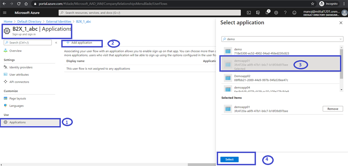Click the Overview icon in left menu
Viewport: 348px width, 166px height.
[6, 51]
